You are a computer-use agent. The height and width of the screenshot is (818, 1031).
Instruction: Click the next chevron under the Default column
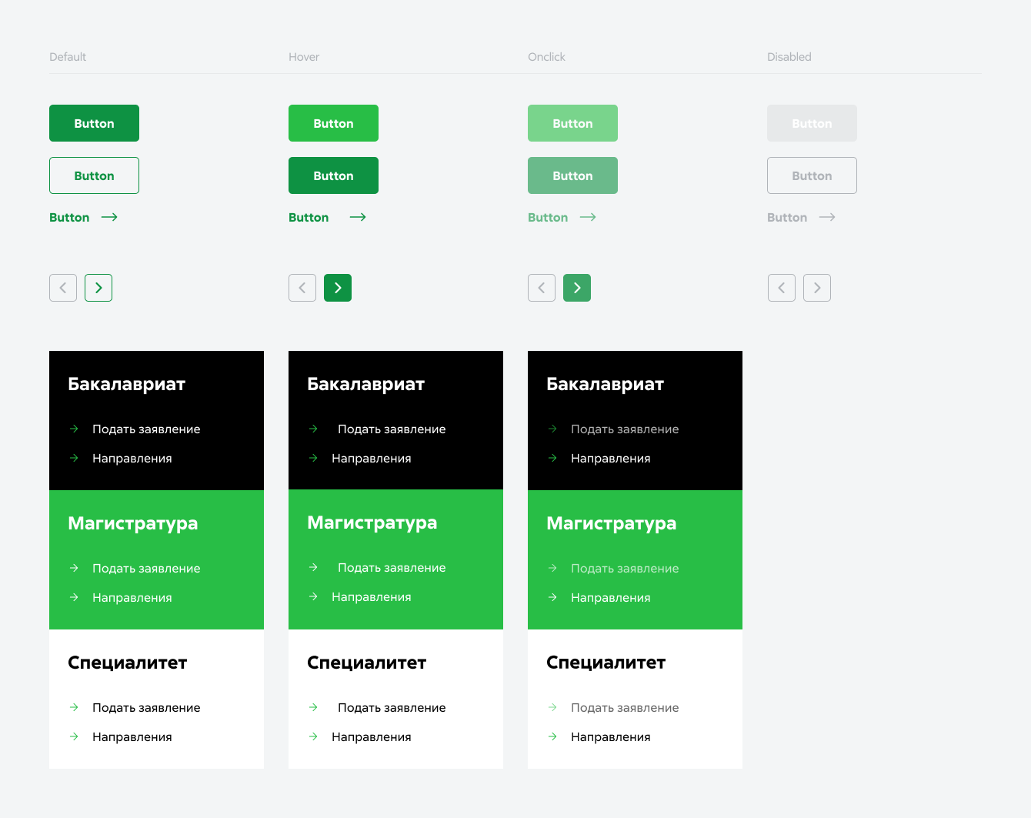click(x=98, y=288)
